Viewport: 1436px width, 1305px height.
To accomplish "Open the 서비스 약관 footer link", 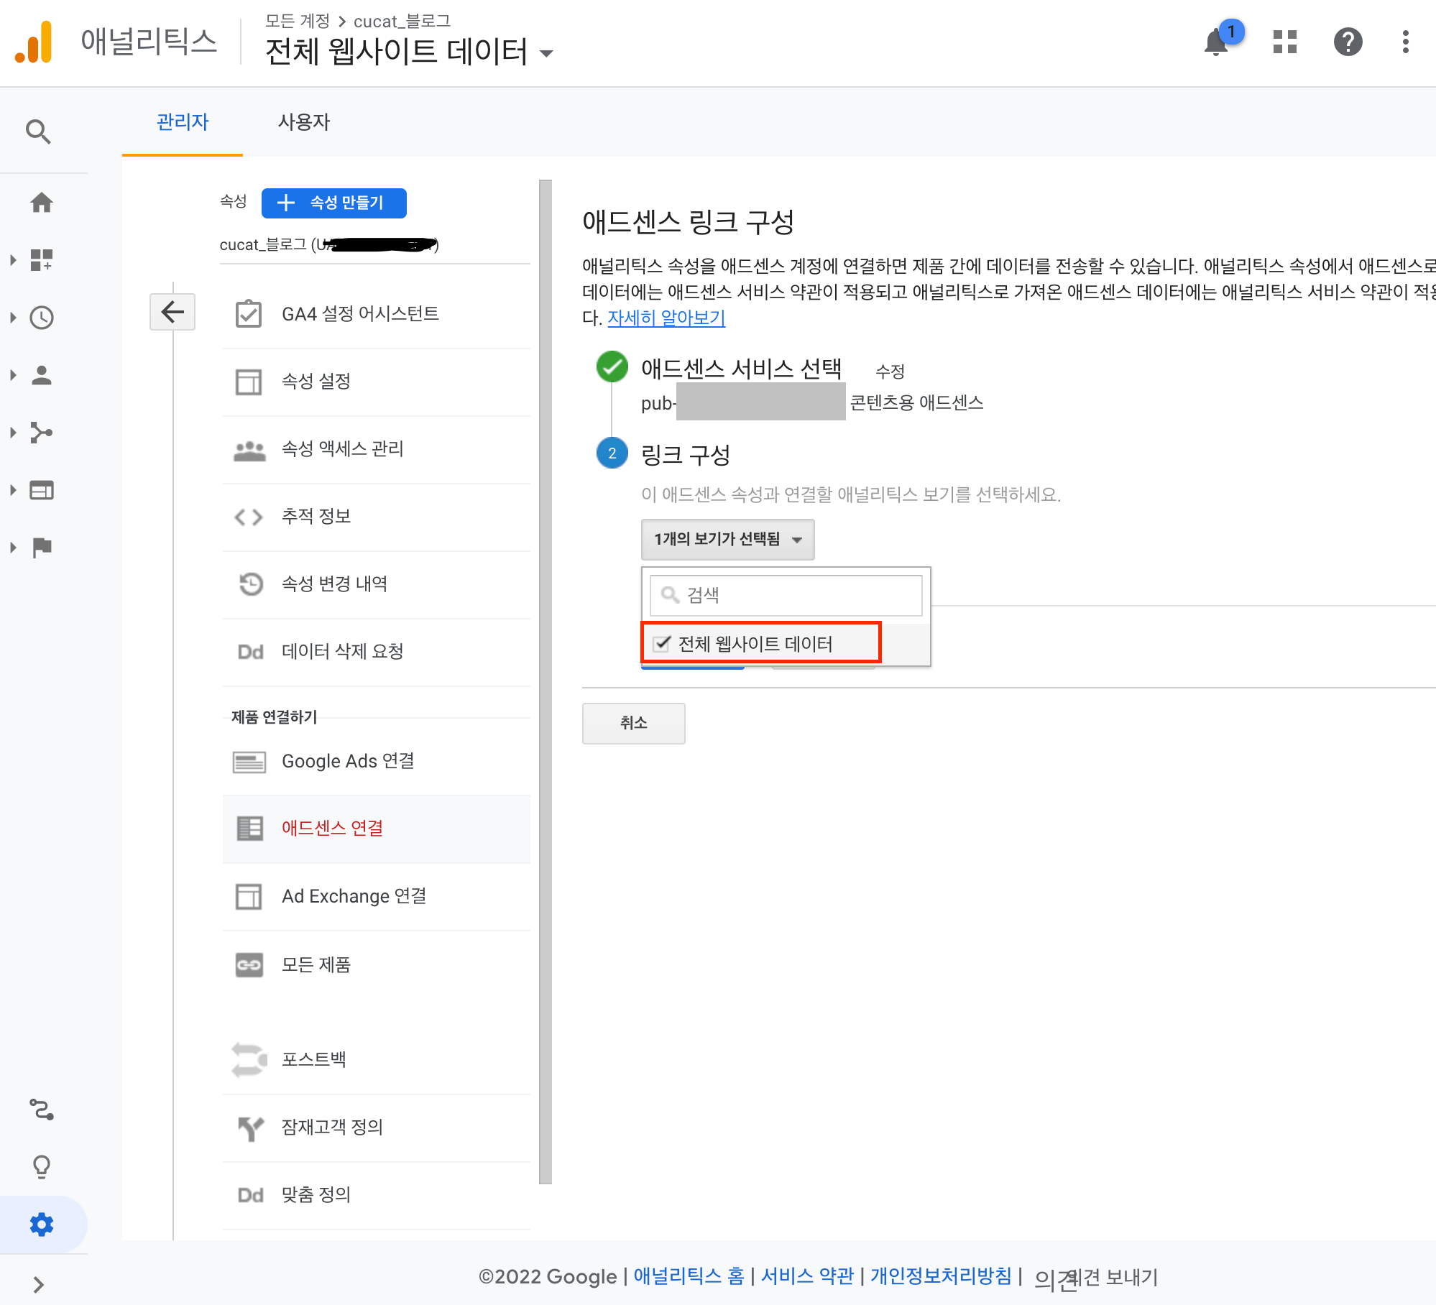I will [x=807, y=1276].
